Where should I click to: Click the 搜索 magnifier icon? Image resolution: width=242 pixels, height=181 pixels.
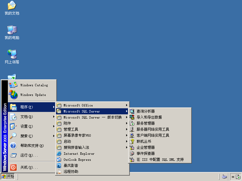[x=13, y=136]
